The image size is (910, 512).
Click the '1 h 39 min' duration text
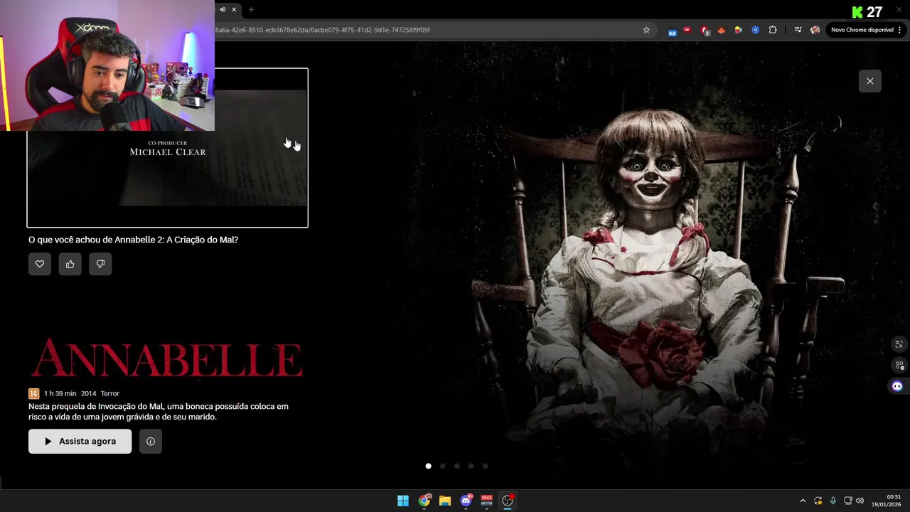(x=60, y=393)
